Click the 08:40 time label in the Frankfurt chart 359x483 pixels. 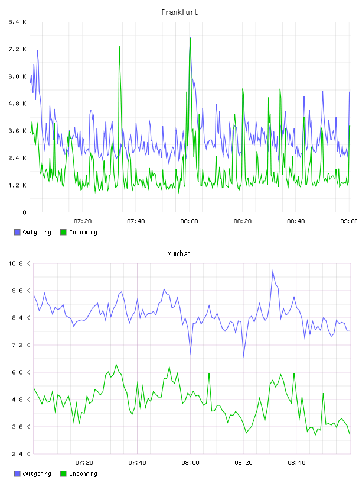pyautogui.click(x=296, y=221)
